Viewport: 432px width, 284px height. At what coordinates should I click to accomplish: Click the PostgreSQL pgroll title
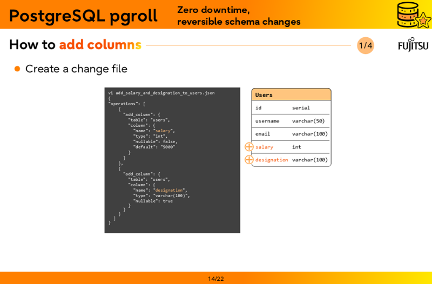pyautogui.click(x=83, y=16)
